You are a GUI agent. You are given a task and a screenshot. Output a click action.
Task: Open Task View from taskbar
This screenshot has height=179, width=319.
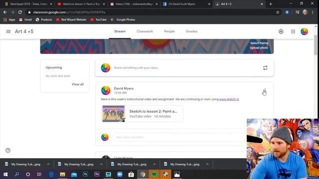point(39,175)
